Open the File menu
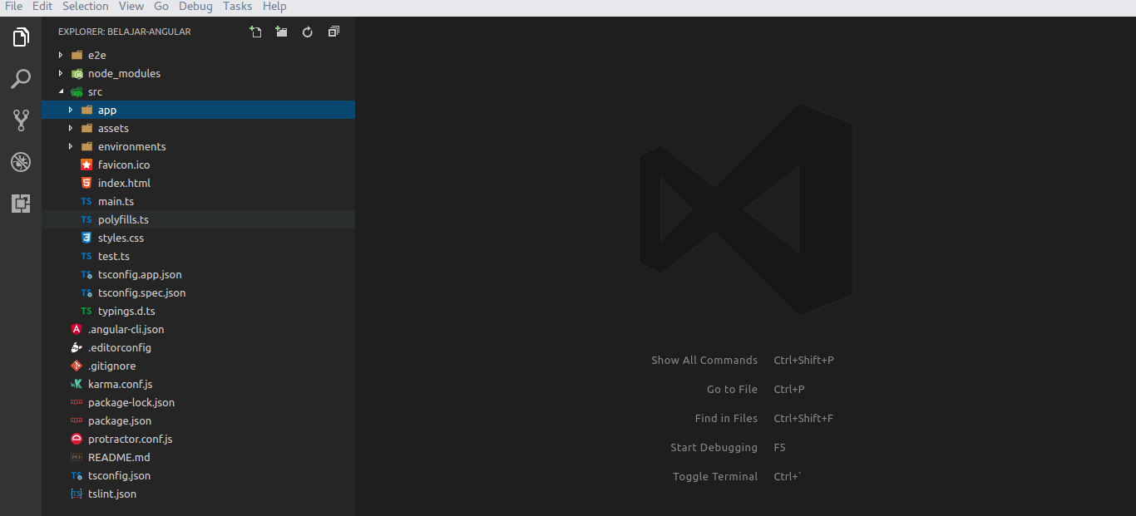Viewport: 1136px width, 516px height. click(13, 7)
